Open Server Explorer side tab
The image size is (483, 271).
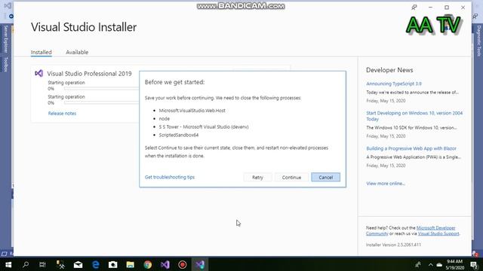[x=5, y=39]
